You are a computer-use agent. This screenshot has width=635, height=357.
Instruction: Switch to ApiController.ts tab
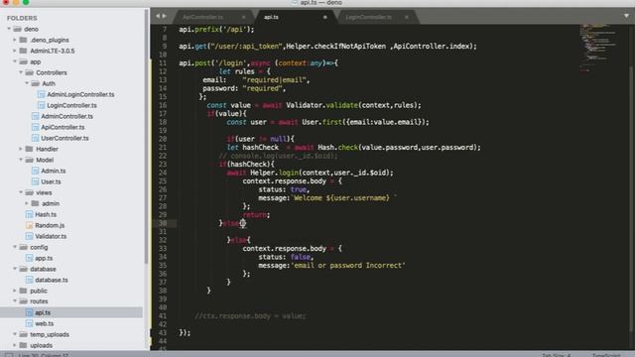(202, 17)
